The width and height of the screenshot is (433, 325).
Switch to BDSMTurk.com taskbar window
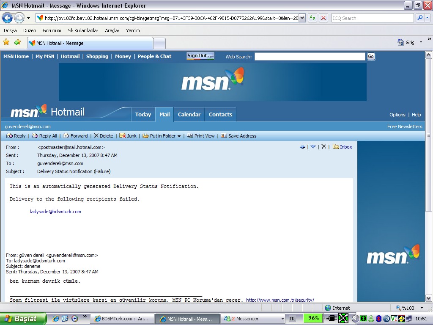pos(122,319)
